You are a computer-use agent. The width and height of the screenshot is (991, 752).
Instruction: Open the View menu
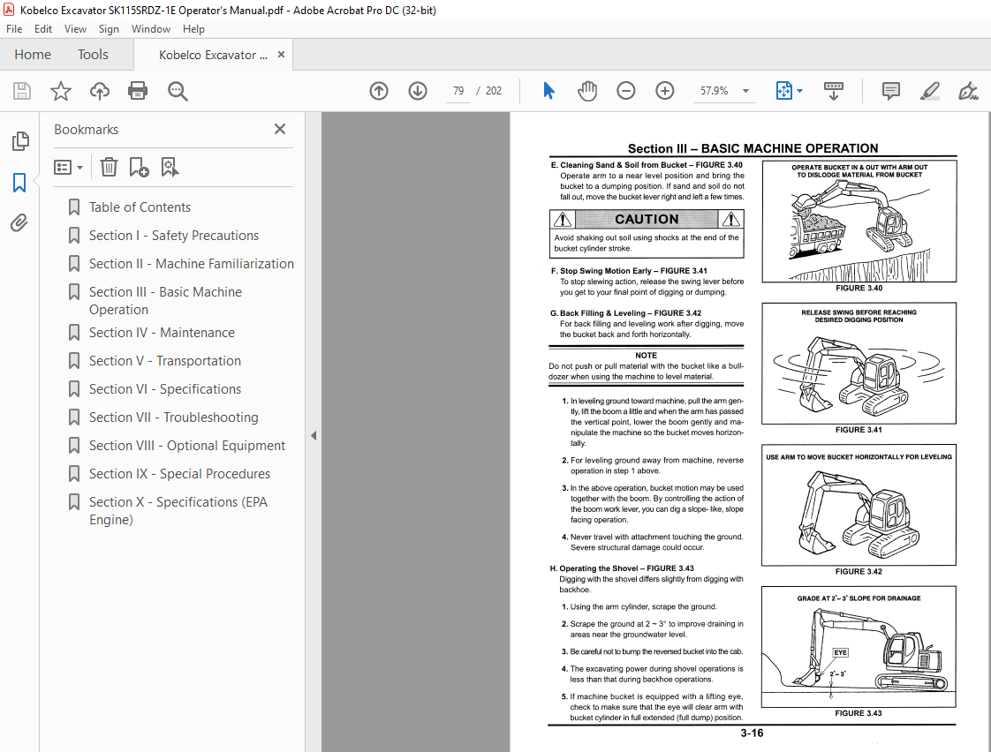click(x=75, y=29)
